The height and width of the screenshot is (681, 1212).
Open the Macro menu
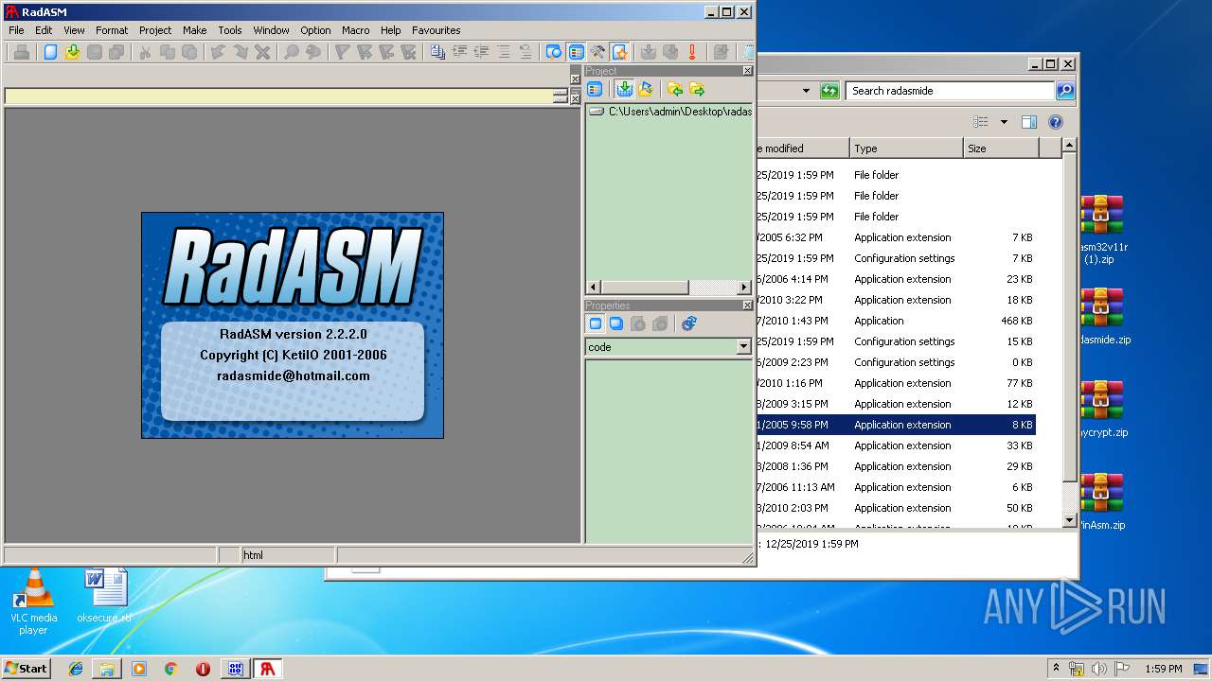click(x=356, y=30)
